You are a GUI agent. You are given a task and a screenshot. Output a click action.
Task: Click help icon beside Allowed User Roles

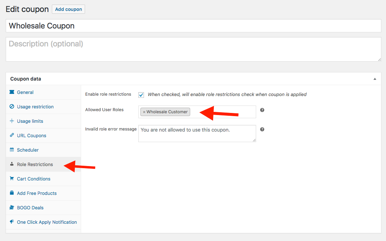click(x=262, y=110)
